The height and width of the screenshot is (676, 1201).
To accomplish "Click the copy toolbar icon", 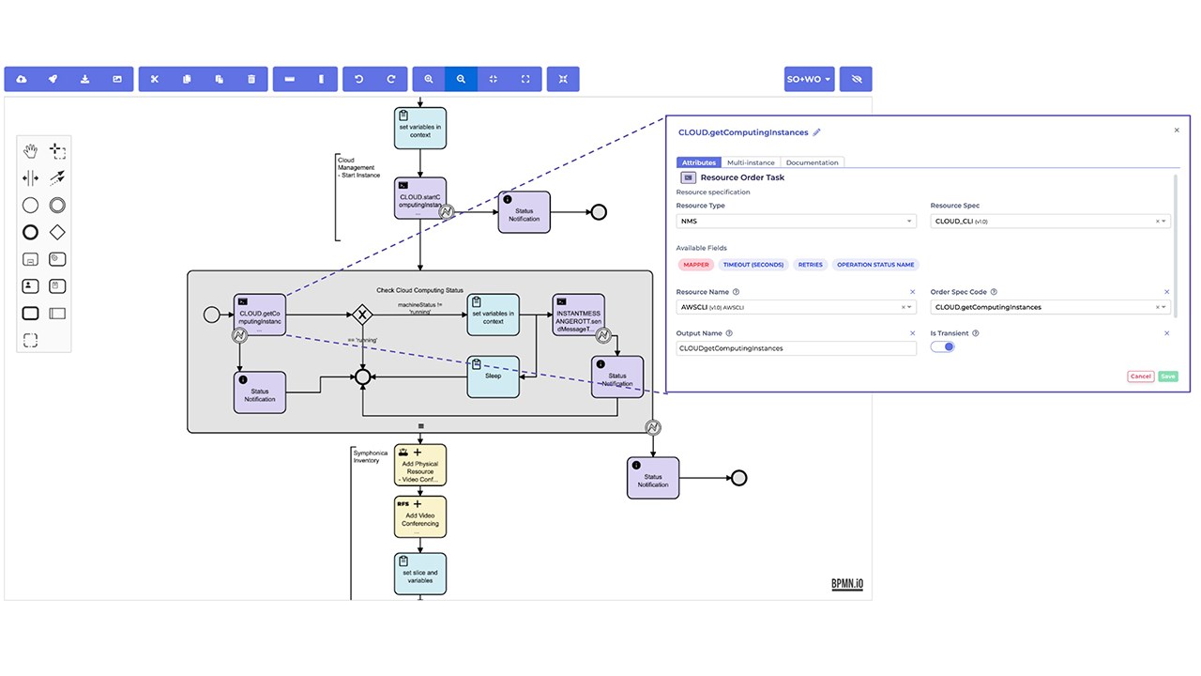I will 187,79.
